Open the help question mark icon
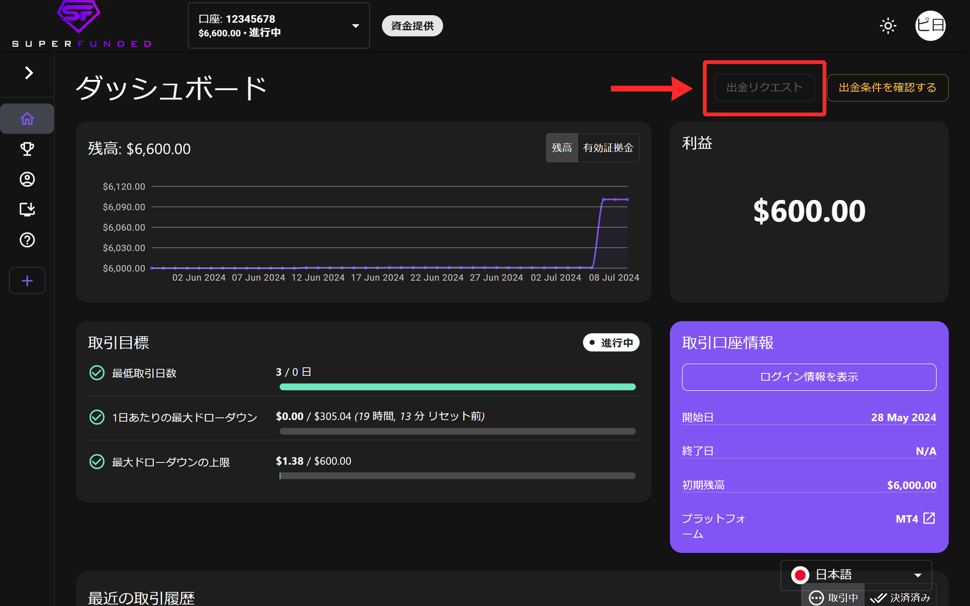 pos(27,240)
